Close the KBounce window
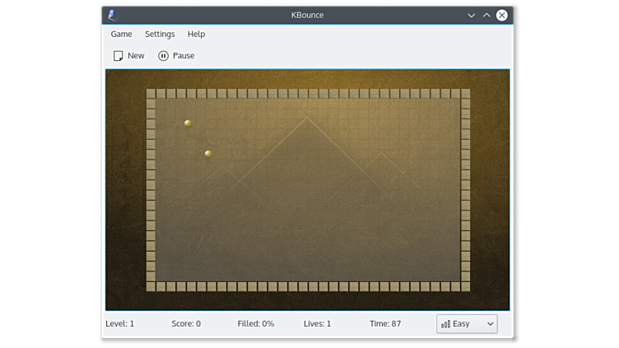The height and width of the screenshot is (348, 619). tap(501, 15)
